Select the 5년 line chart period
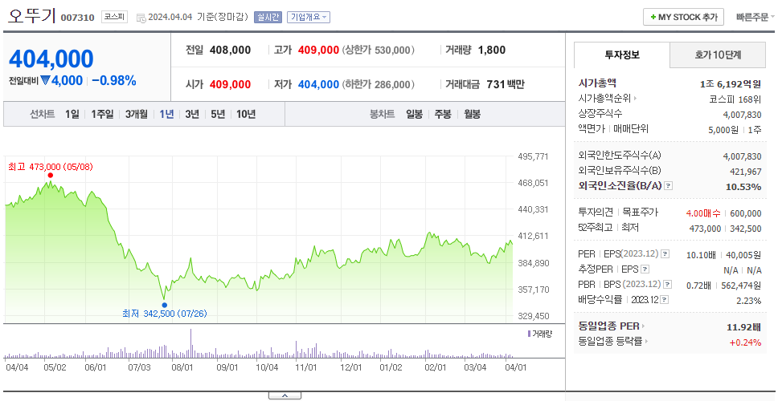 pos(218,115)
